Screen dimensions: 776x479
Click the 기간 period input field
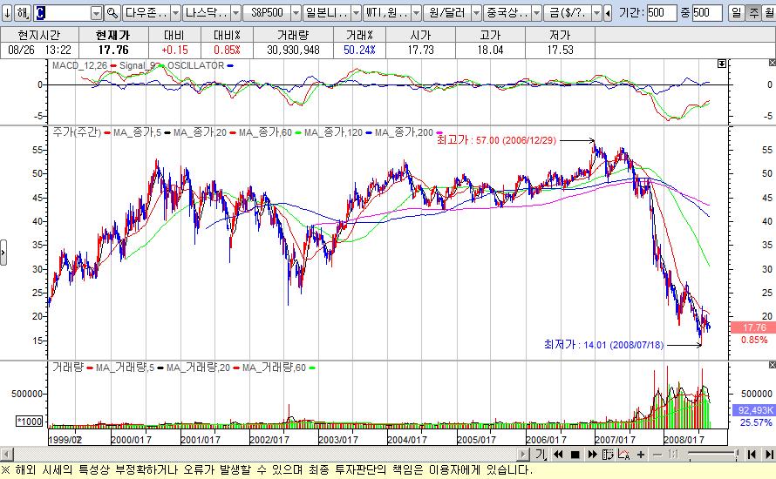pyautogui.click(x=661, y=13)
